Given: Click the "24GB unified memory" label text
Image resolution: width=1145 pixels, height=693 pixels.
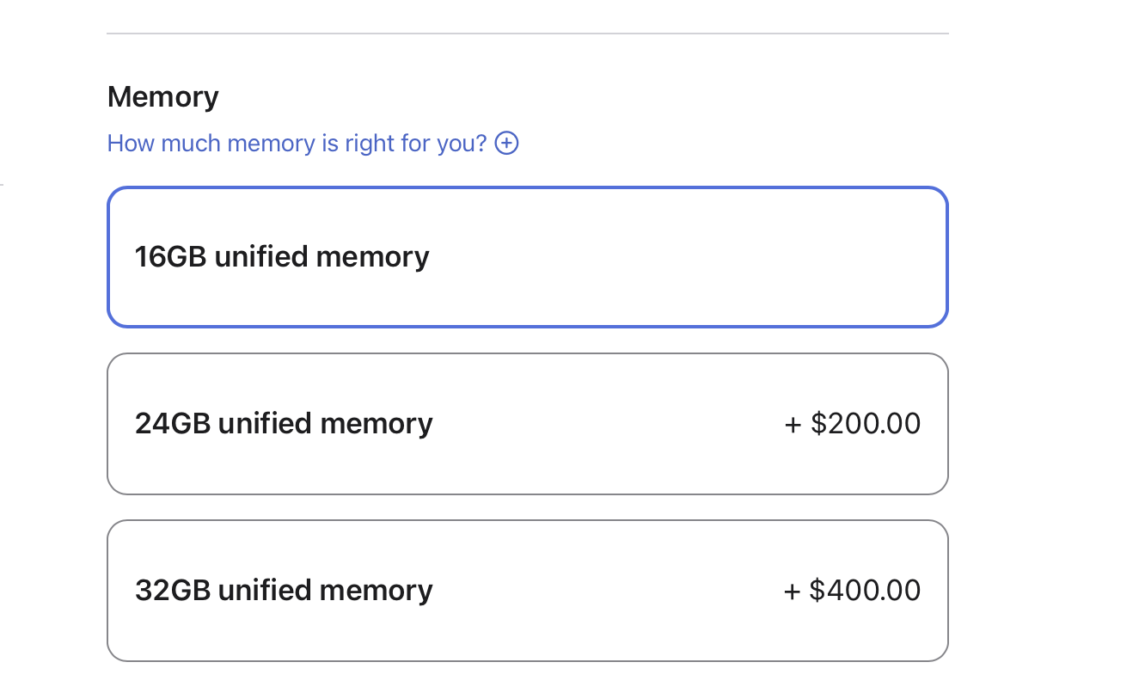Looking at the screenshot, I should pos(284,424).
